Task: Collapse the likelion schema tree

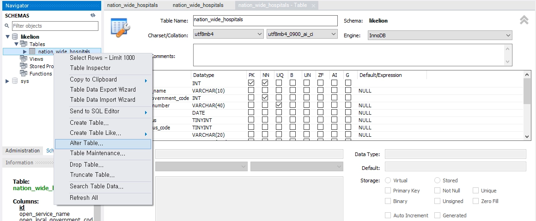Action: click(x=7, y=37)
